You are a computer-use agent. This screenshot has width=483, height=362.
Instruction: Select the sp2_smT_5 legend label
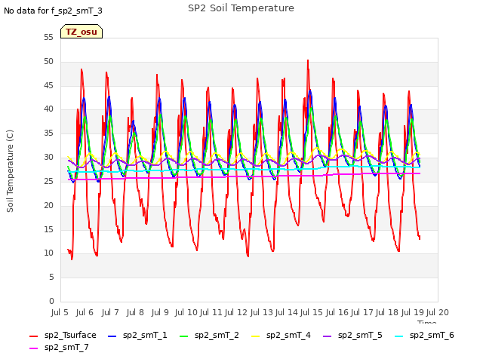pyautogui.click(x=360, y=335)
